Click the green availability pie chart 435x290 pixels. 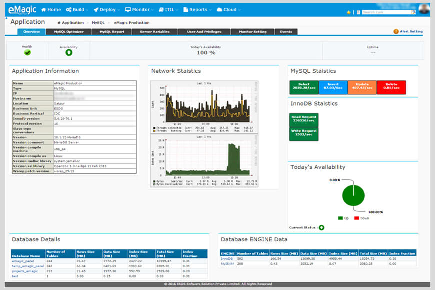tap(353, 195)
